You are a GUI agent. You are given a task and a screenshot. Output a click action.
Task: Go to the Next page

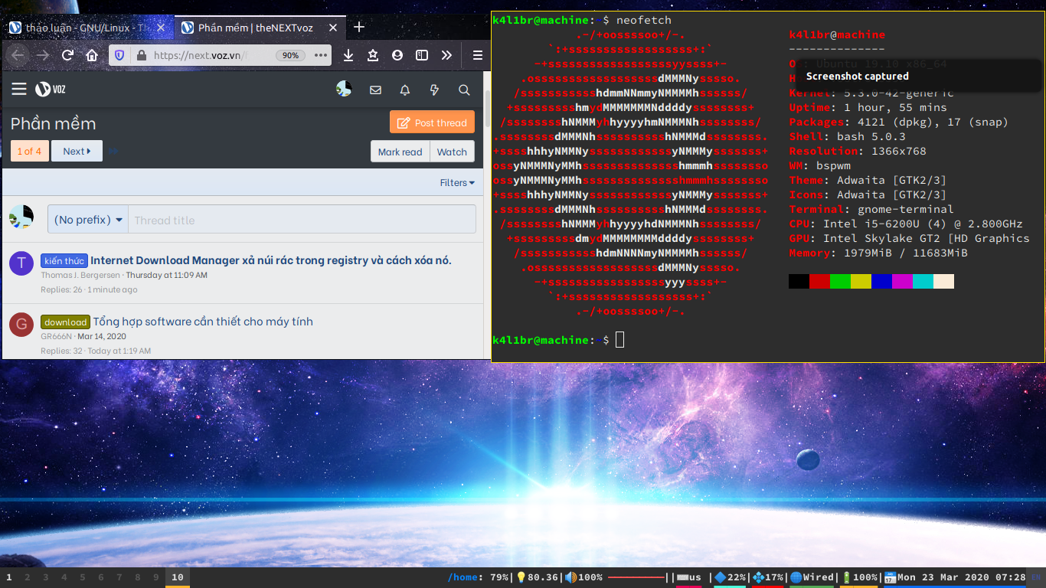(77, 151)
